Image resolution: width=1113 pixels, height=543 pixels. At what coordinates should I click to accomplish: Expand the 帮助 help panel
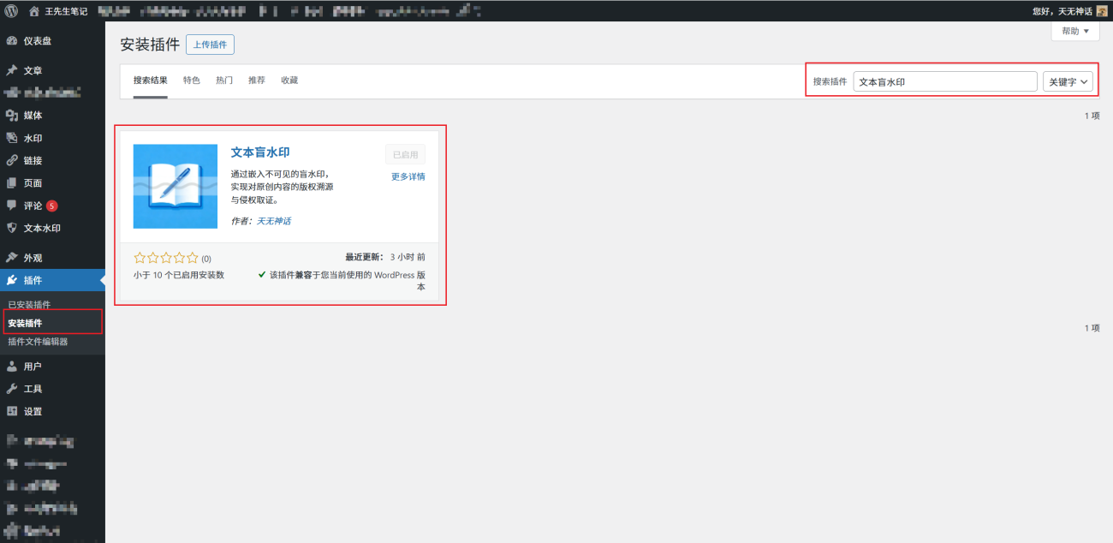point(1075,31)
